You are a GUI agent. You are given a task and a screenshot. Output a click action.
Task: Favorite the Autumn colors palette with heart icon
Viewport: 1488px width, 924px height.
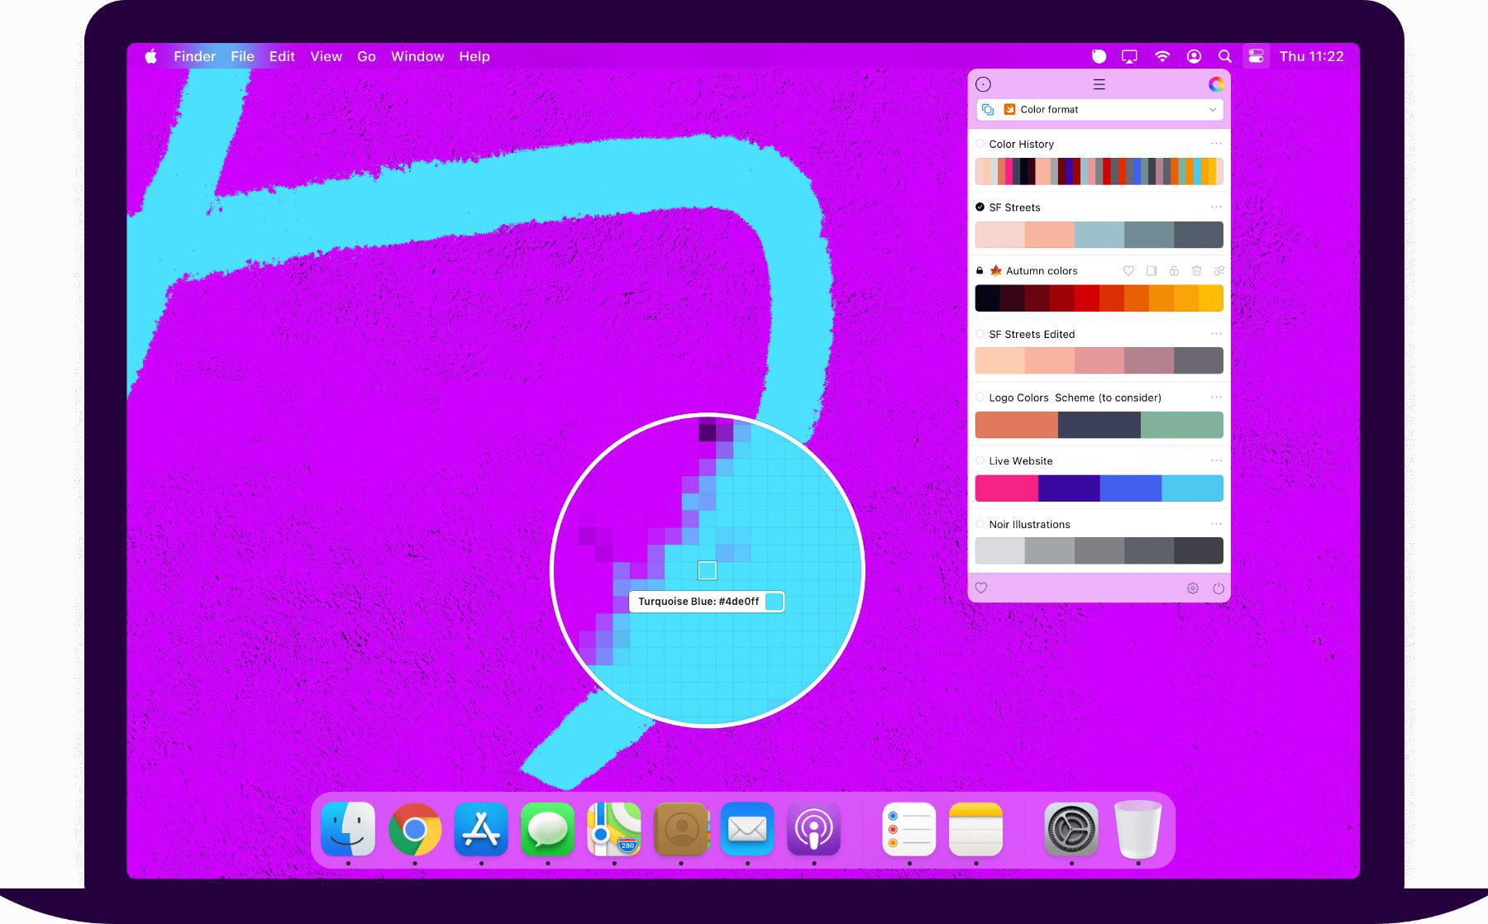(x=1128, y=271)
